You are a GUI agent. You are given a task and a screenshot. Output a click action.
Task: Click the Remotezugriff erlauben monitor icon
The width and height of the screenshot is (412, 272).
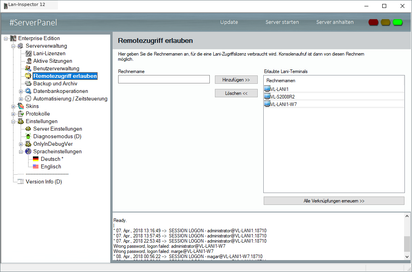click(x=28, y=76)
